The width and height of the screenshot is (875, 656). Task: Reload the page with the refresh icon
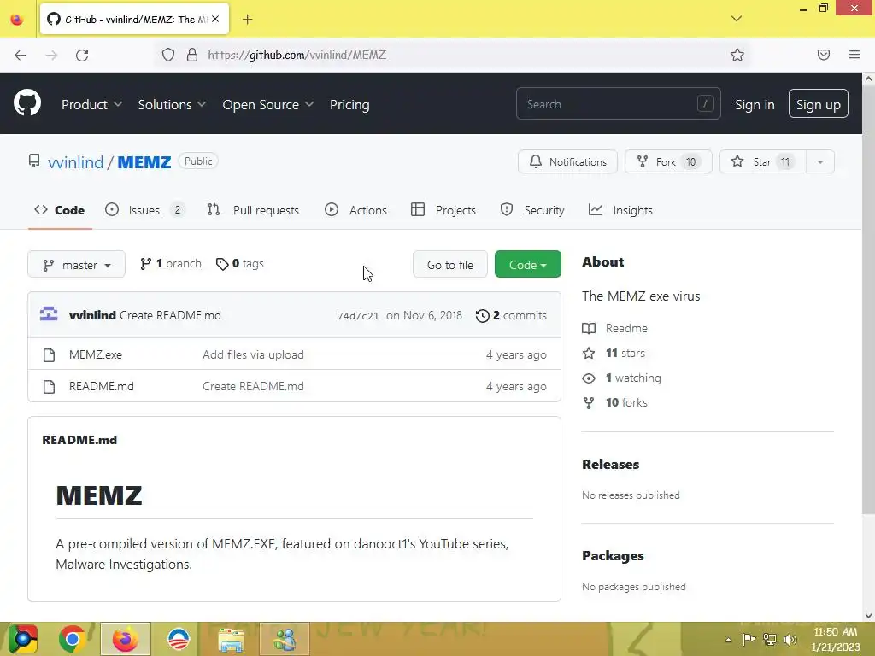[x=82, y=55]
